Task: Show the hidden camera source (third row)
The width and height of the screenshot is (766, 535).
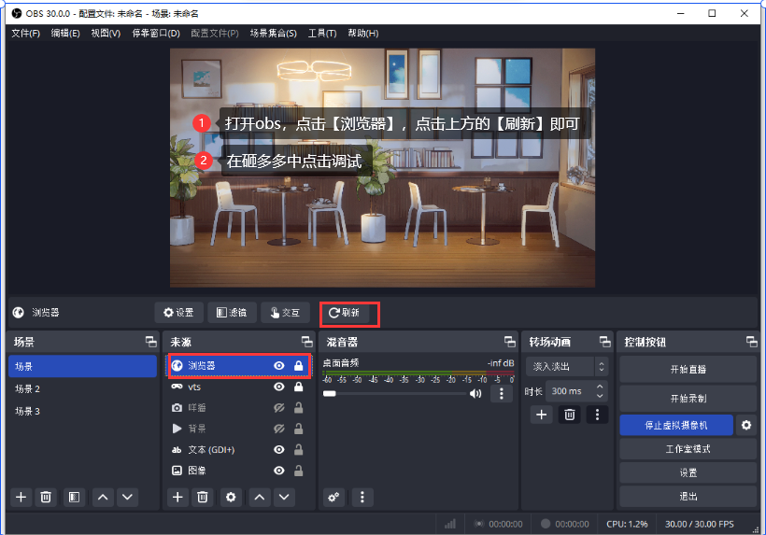Action: (279, 408)
